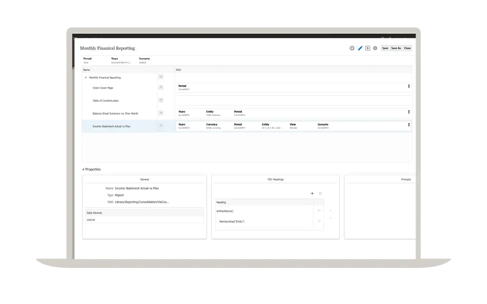Click Entity Total Company POV in Balance Sheet

(213, 113)
